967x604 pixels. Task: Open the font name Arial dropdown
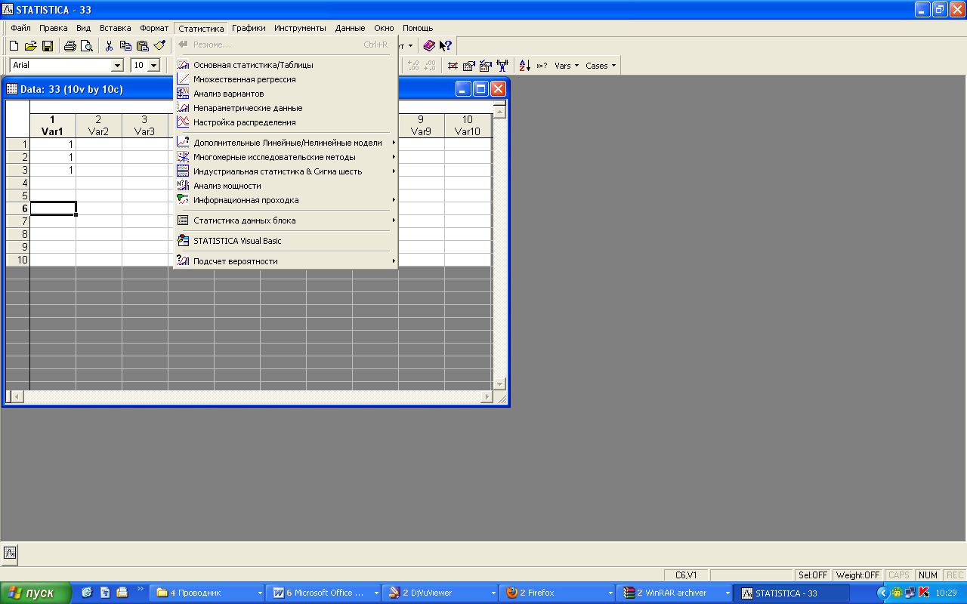pos(117,66)
